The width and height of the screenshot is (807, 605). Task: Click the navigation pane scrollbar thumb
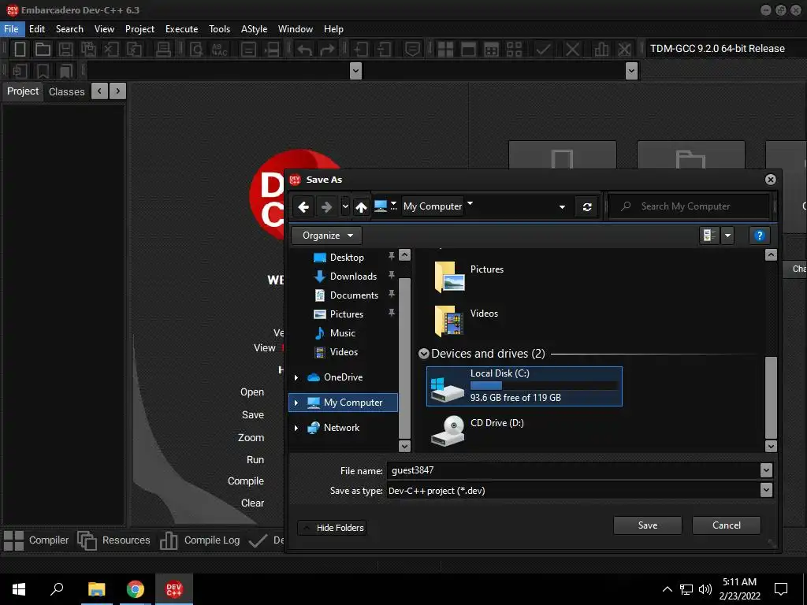(x=404, y=358)
